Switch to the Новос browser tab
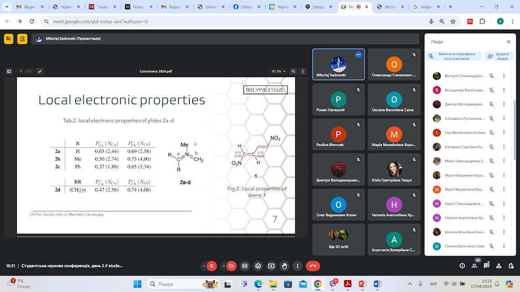The height and width of the screenshot is (292, 520). (x=139, y=7)
